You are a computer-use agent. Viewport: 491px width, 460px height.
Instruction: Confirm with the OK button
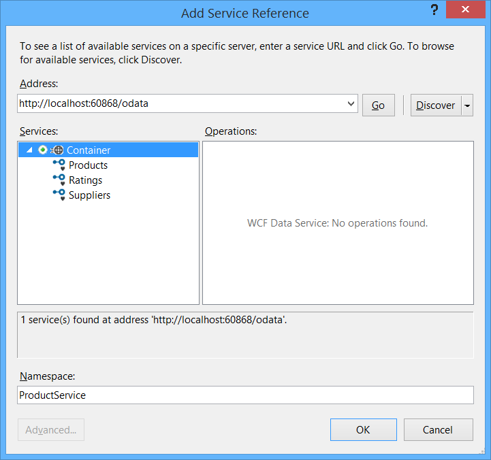(x=363, y=429)
